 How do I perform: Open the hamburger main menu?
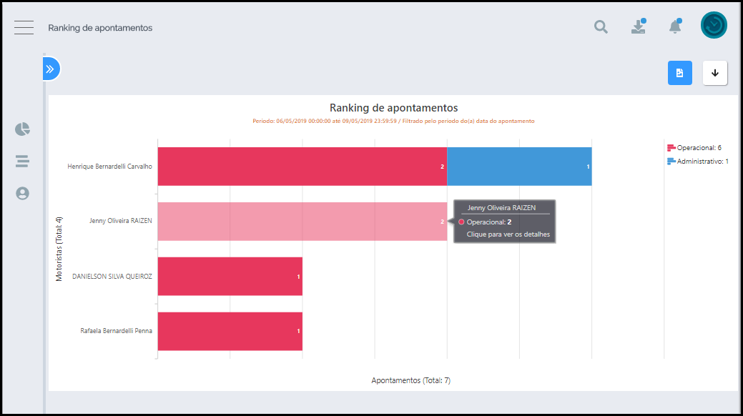(x=24, y=28)
